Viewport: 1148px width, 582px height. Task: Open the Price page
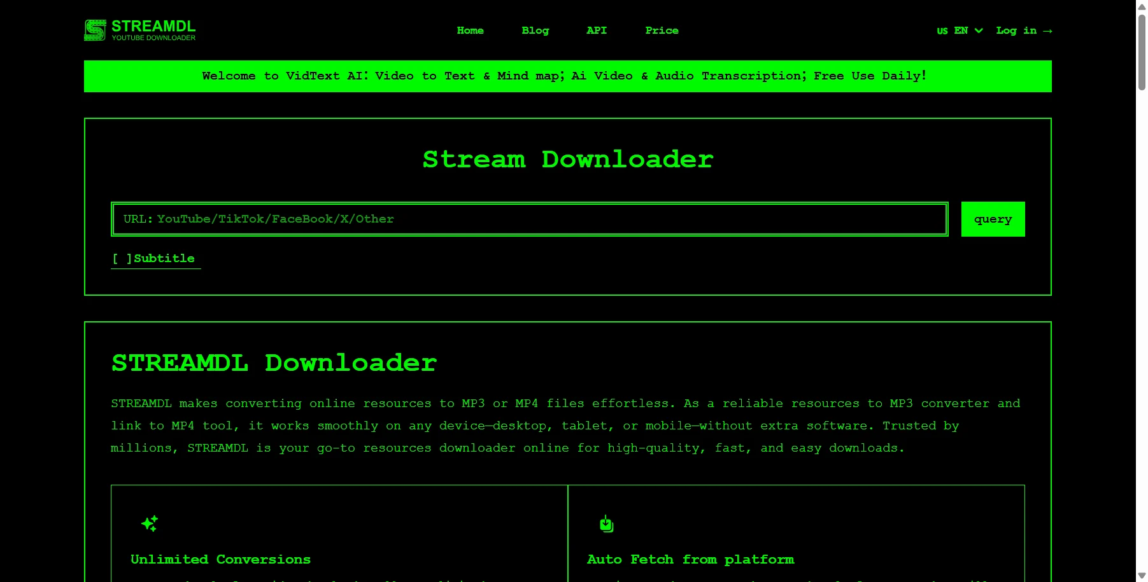662,31
